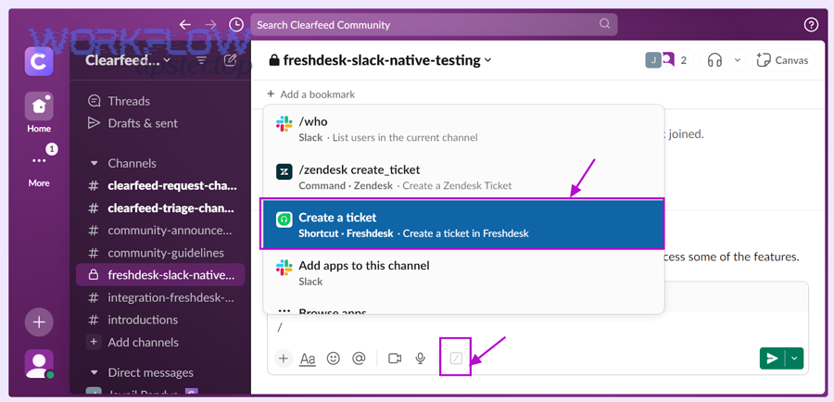834x402 pixels.
Task: Open freshdesk-slack-native-testing channel name dropdown
Action: [380, 60]
